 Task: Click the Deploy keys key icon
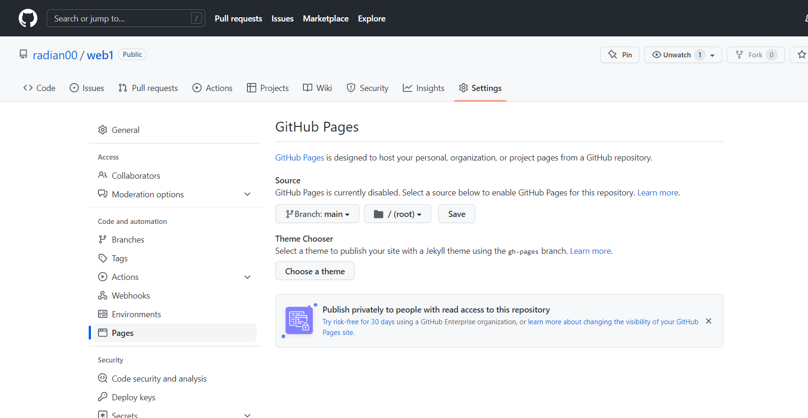point(103,397)
